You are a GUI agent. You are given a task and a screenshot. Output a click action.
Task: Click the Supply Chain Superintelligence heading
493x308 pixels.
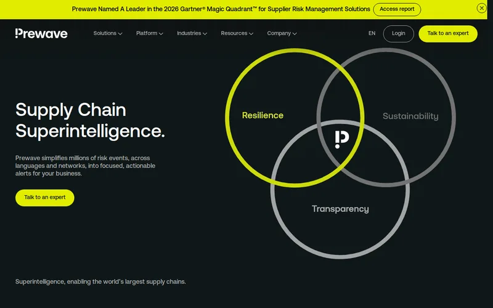90,120
